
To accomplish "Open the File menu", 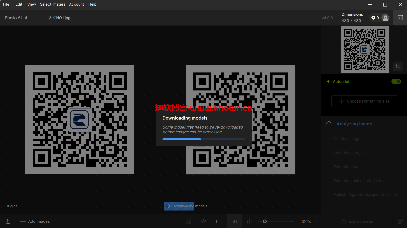I will pyautogui.click(x=6, y=4).
